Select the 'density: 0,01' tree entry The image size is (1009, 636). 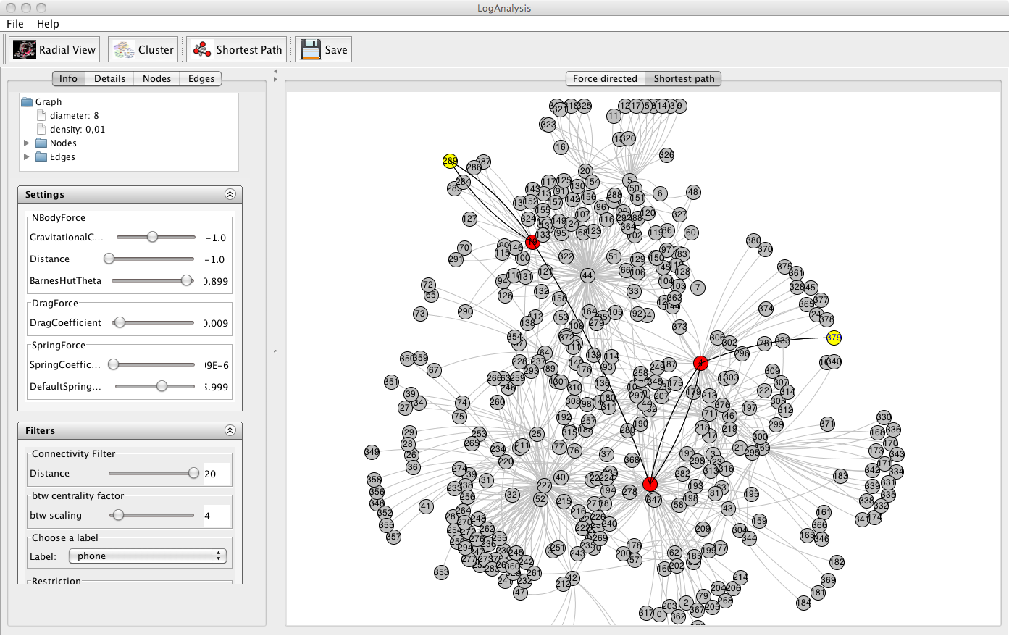point(70,130)
